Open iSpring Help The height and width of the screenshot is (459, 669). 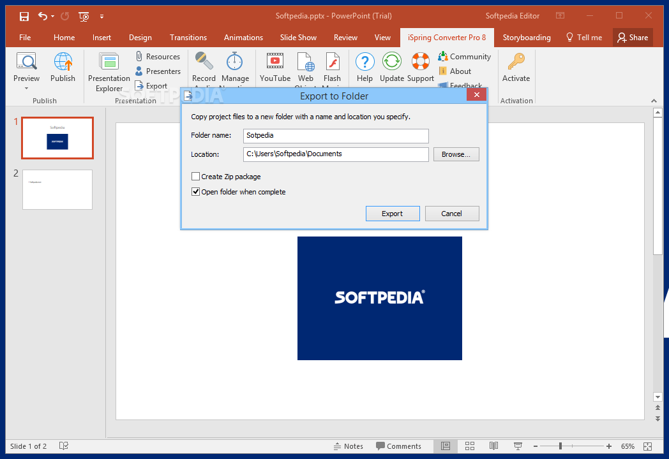tap(365, 67)
